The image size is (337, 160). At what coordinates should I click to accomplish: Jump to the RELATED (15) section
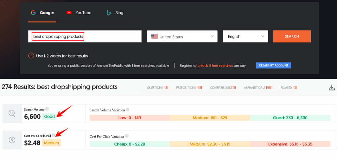289,88
